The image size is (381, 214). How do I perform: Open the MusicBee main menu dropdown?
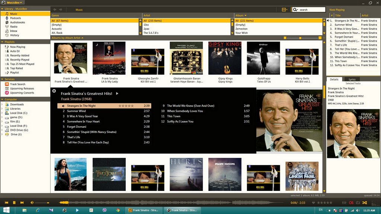coord(16,3)
